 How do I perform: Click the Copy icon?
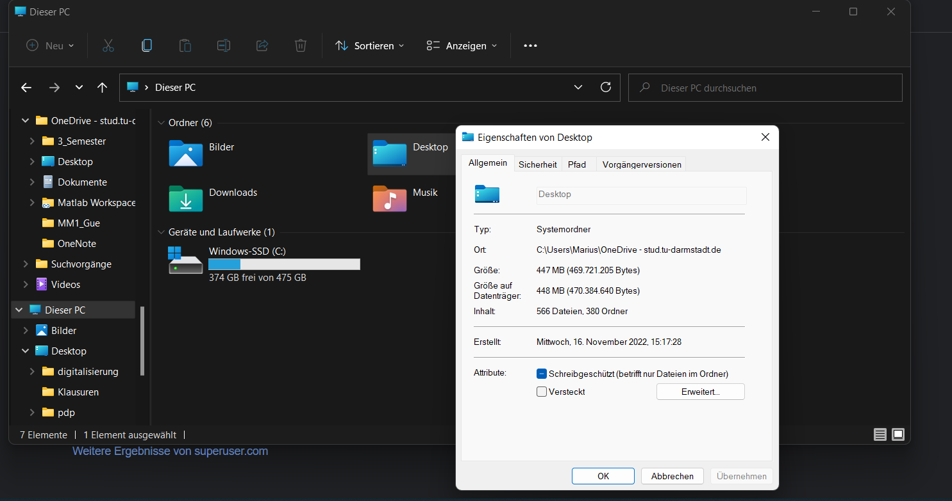pos(146,45)
